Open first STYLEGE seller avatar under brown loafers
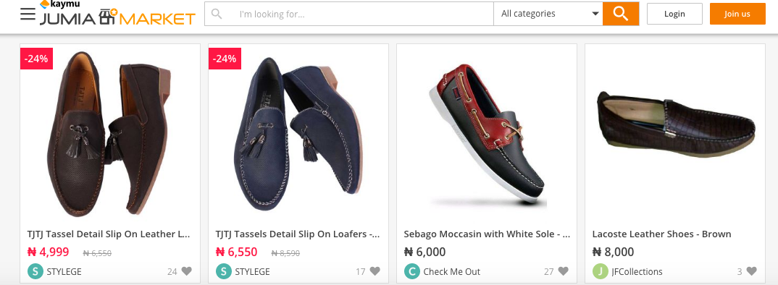 coord(35,271)
